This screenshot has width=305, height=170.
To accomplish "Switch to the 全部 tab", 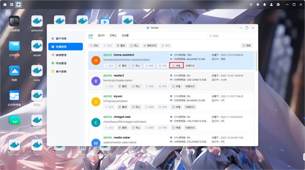I will (91, 35).
